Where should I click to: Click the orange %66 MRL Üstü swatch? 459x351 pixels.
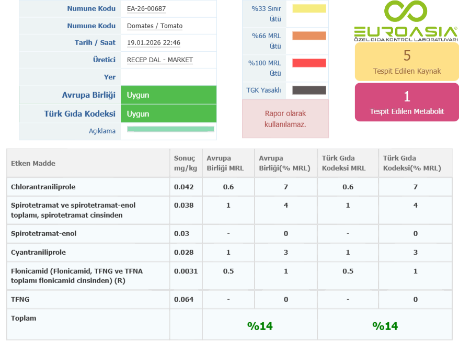coord(309,36)
